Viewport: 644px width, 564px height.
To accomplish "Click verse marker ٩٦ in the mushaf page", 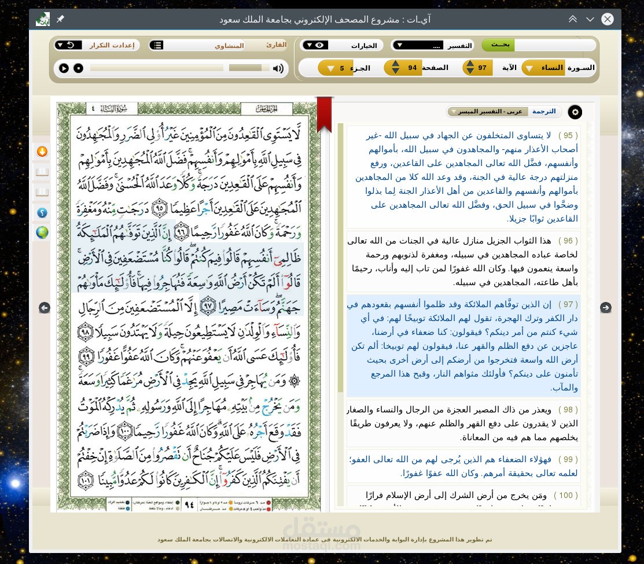I will tap(182, 233).
